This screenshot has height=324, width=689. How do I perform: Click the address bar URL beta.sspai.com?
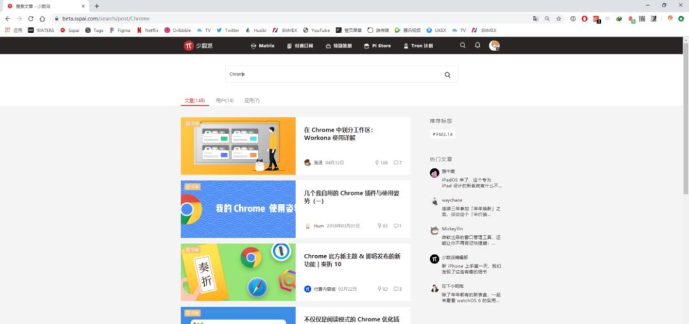(x=106, y=19)
